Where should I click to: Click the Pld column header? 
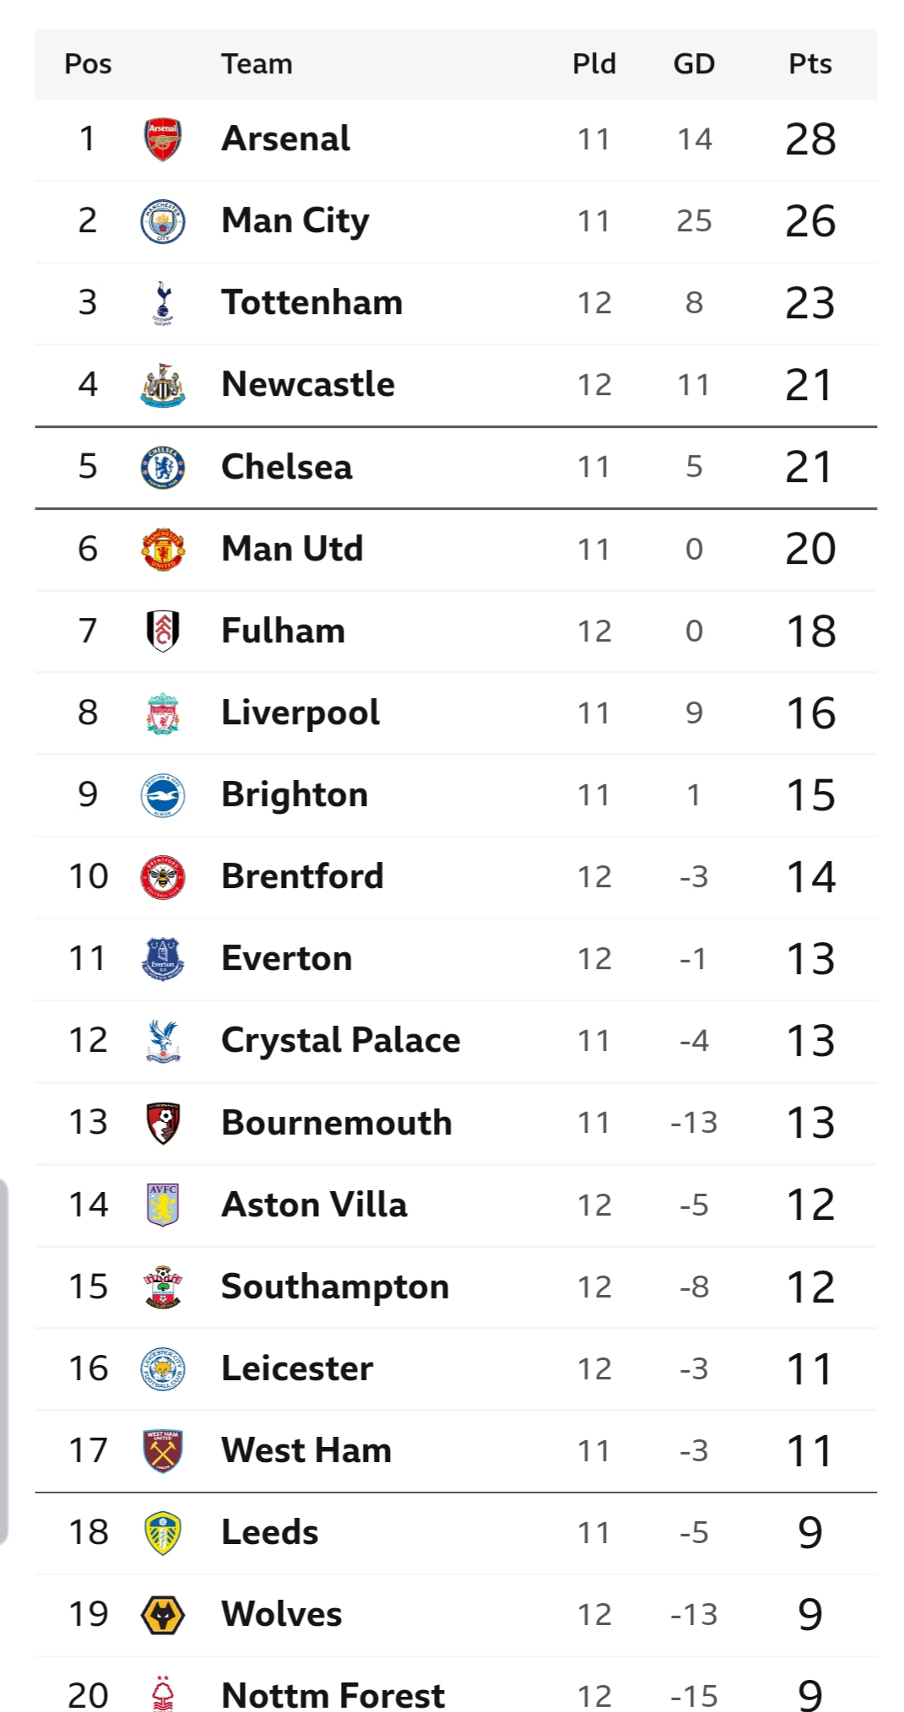[594, 64]
